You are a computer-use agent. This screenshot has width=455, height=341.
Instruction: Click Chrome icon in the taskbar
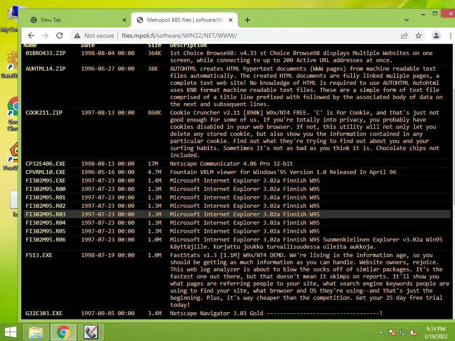[x=64, y=332]
